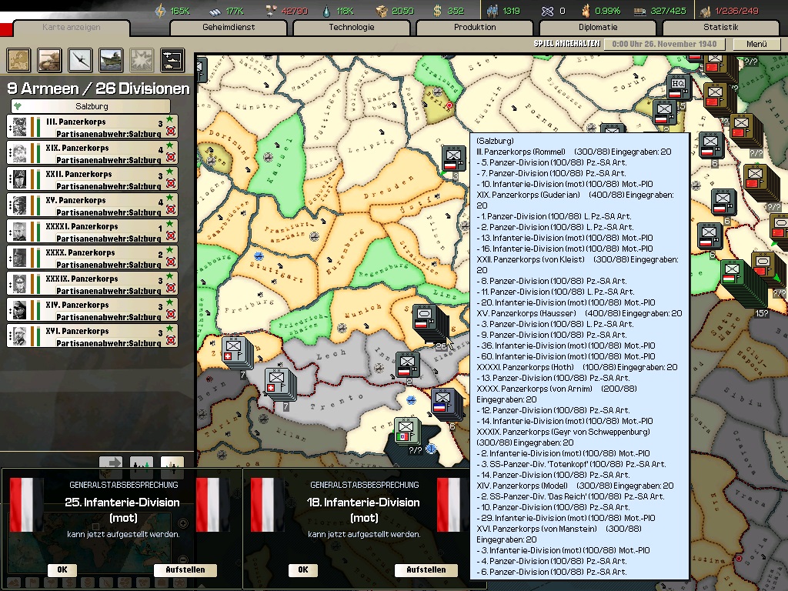Click the province map overview icon
788x591 pixels.
(19, 59)
